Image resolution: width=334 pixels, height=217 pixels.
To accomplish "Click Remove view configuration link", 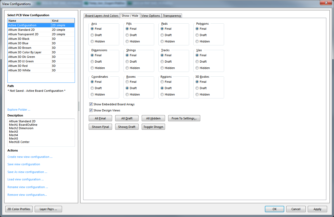I will pyautogui.click(x=27, y=195).
